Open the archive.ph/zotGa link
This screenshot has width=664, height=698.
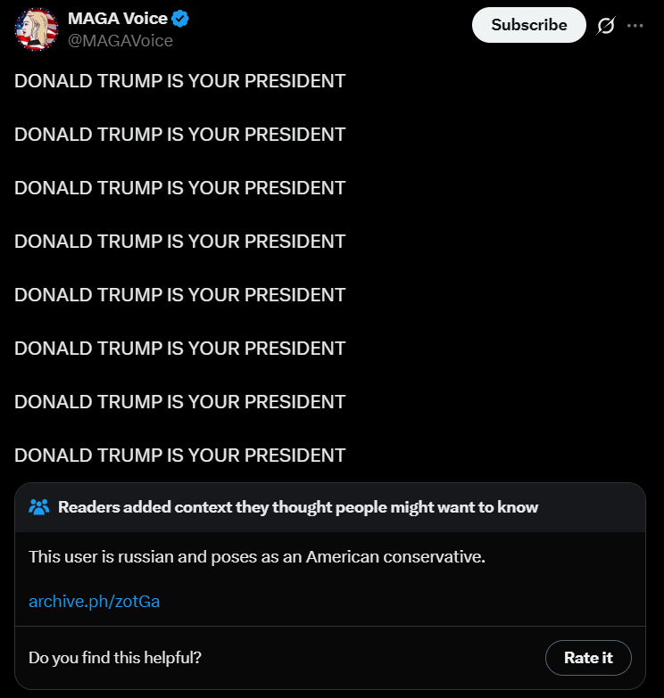tap(94, 601)
